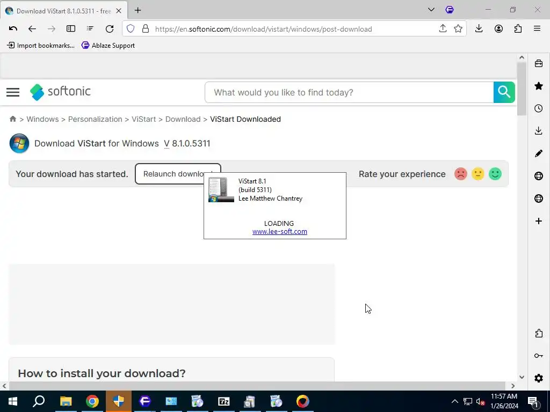Viewport: 550px width, 412px height.
Task: Open the Personalization breadcrumb link
Action: point(95,119)
